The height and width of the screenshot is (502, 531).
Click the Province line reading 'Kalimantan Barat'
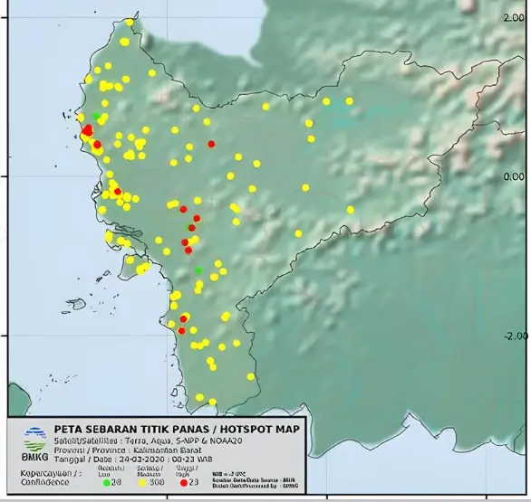(x=128, y=450)
